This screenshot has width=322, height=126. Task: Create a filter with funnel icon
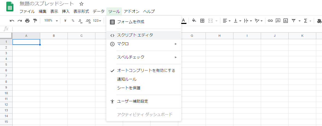[x=294, y=21]
